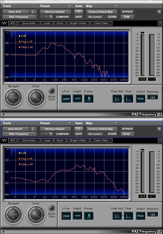Open Factory Default Map dropdown in Bass di.01 window

tap(102, 12)
